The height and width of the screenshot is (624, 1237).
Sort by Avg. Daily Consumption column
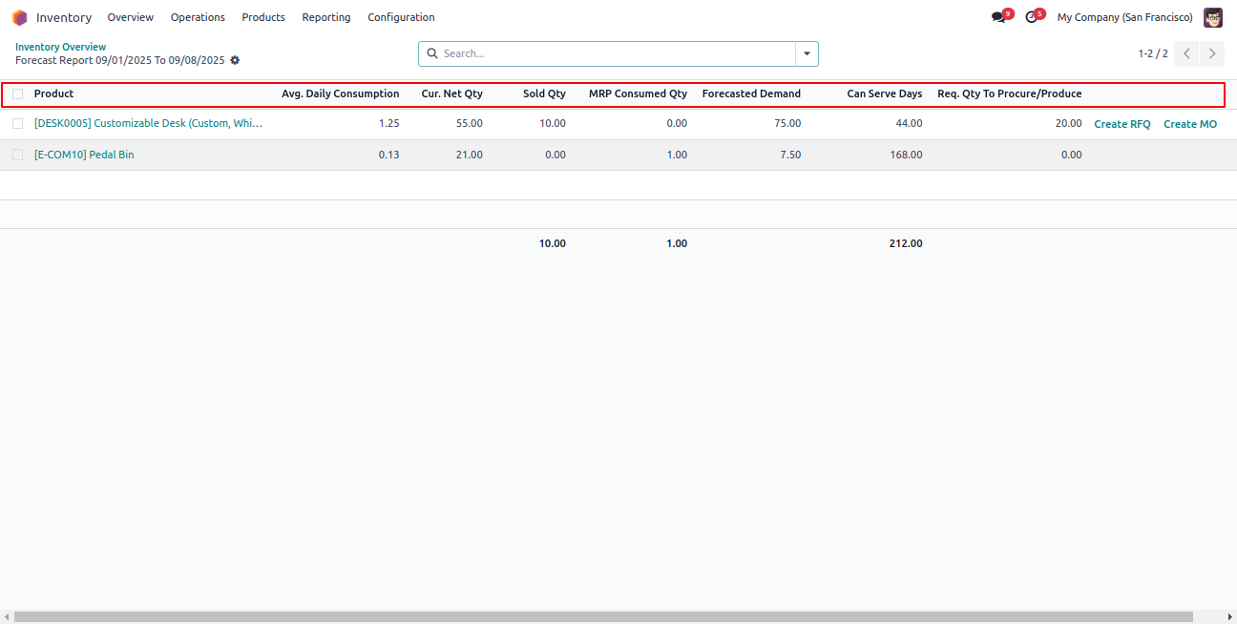(341, 94)
